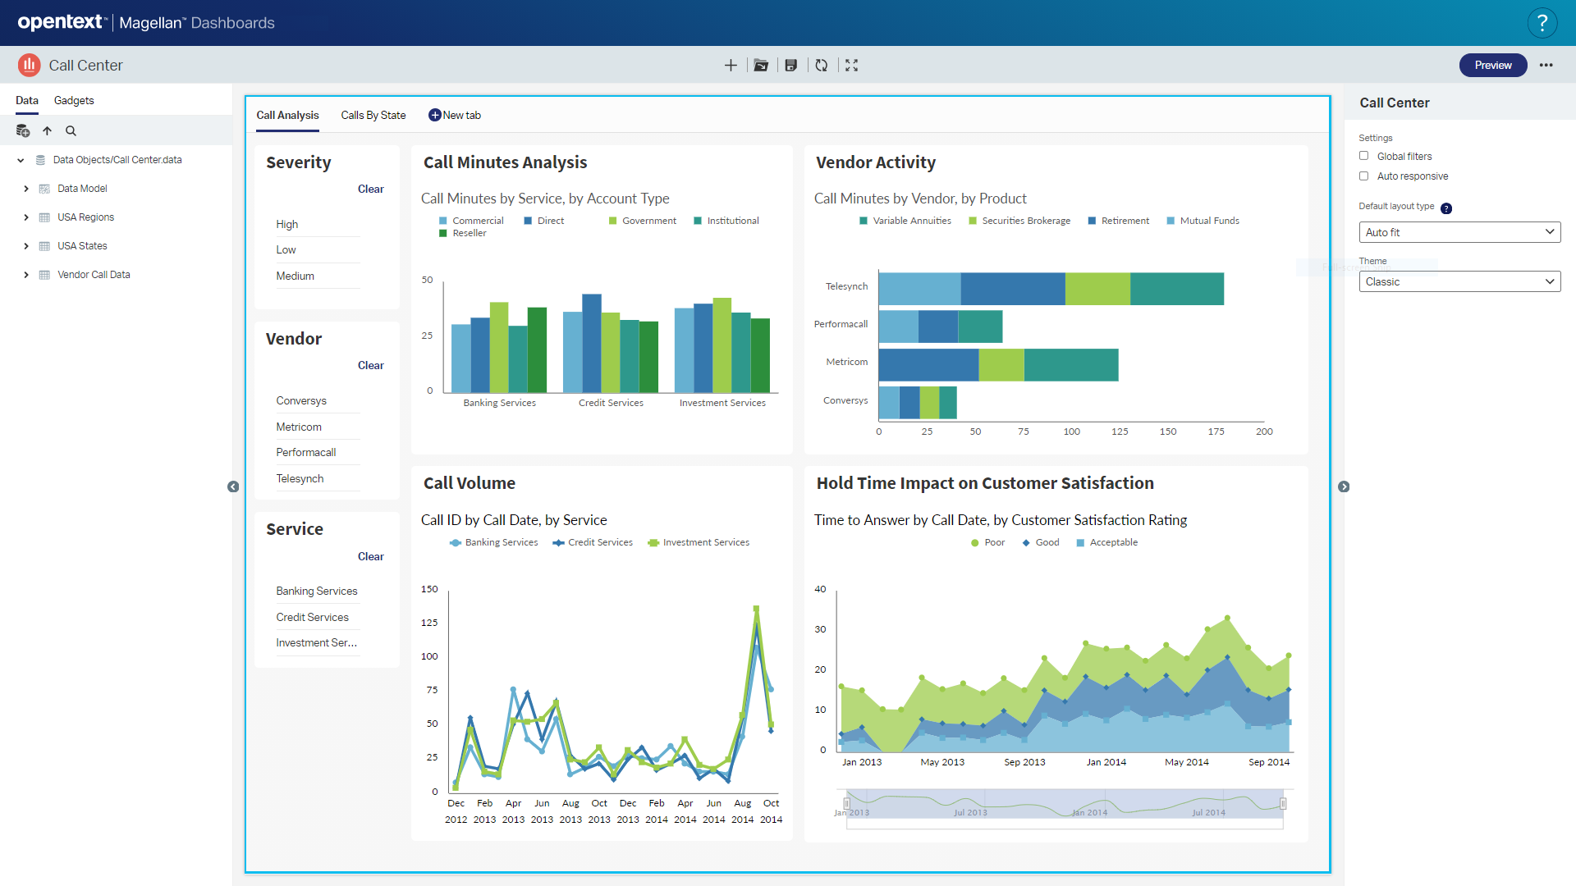Enter full screen with the expand icon

[x=852, y=65]
